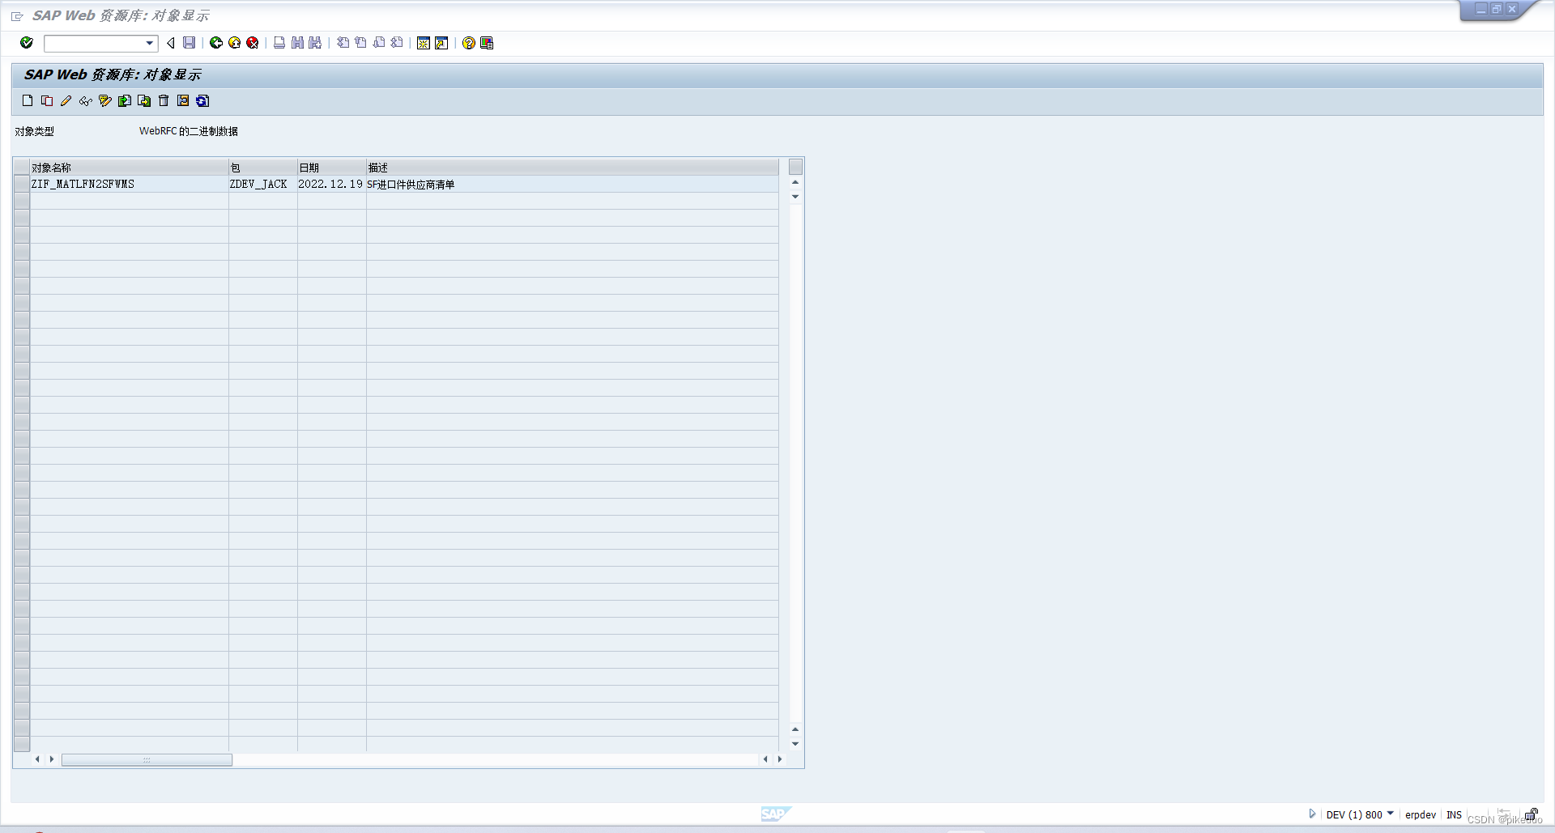Collapse the command field with the triangle arrow
Screen dimensions: 1555x833
click(170, 43)
